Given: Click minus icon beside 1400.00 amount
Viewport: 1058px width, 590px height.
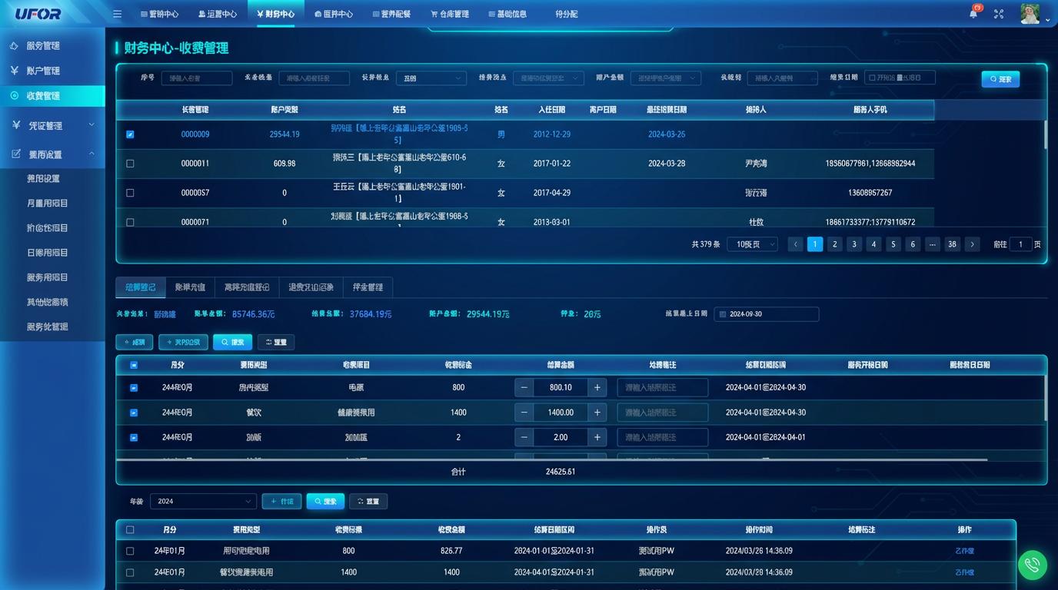Looking at the screenshot, I should 524,413.
